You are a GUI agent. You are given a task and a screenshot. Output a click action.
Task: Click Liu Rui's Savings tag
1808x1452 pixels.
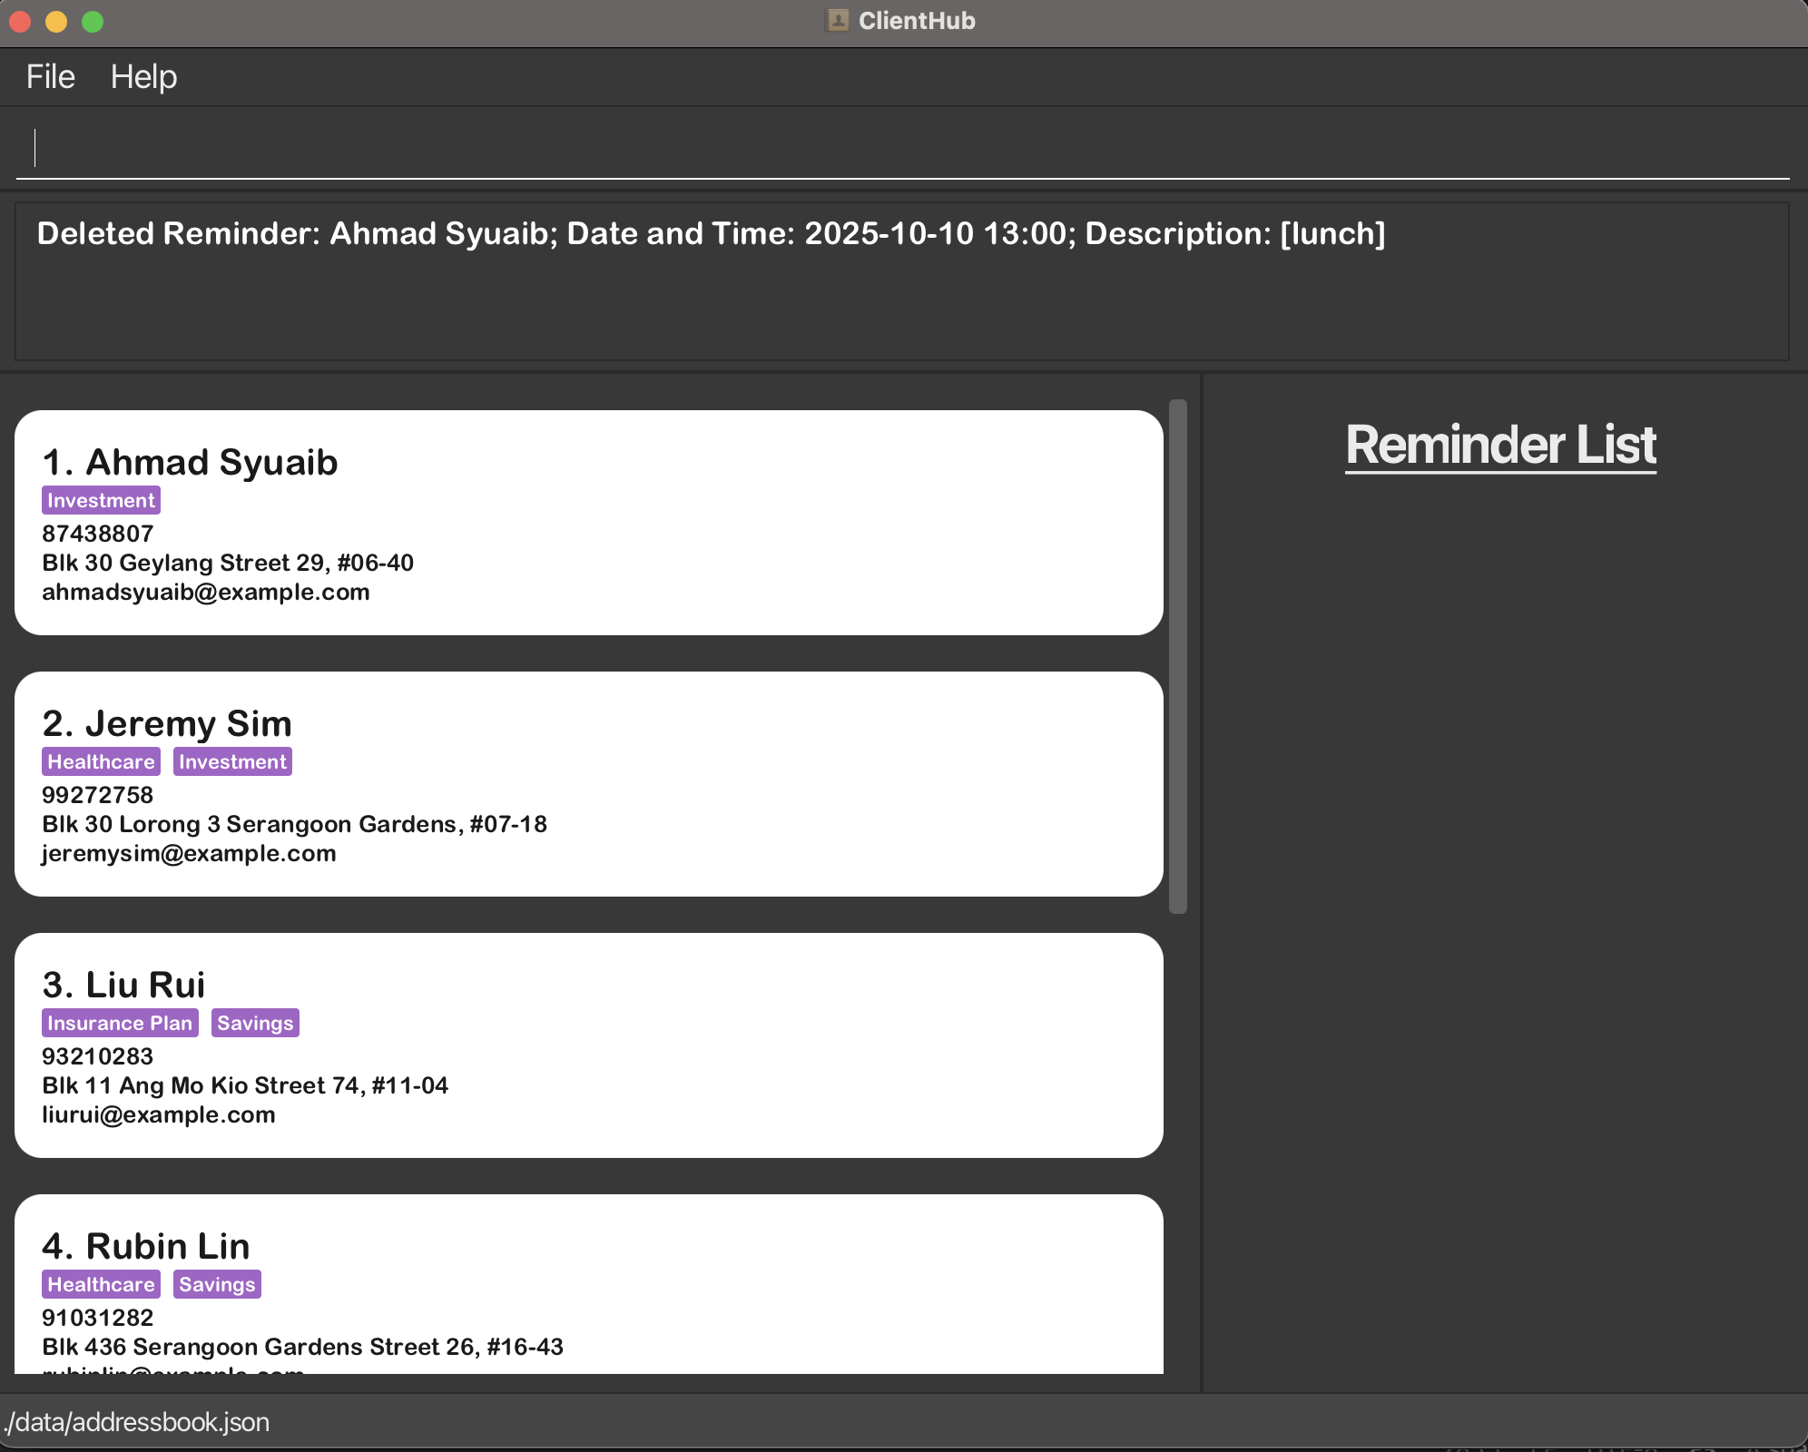click(255, 1024)
